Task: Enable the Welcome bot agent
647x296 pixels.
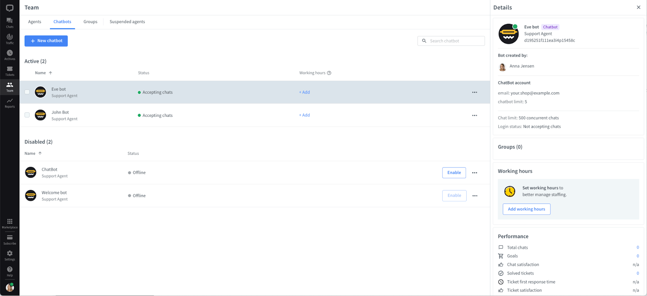Action: click(x=454, y=196)
